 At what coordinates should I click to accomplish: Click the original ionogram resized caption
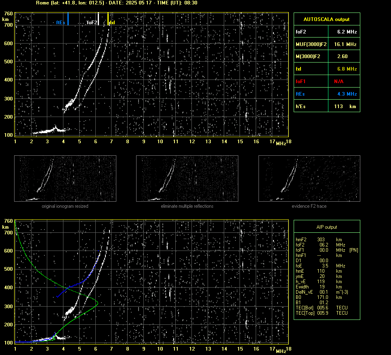(65, 206)
